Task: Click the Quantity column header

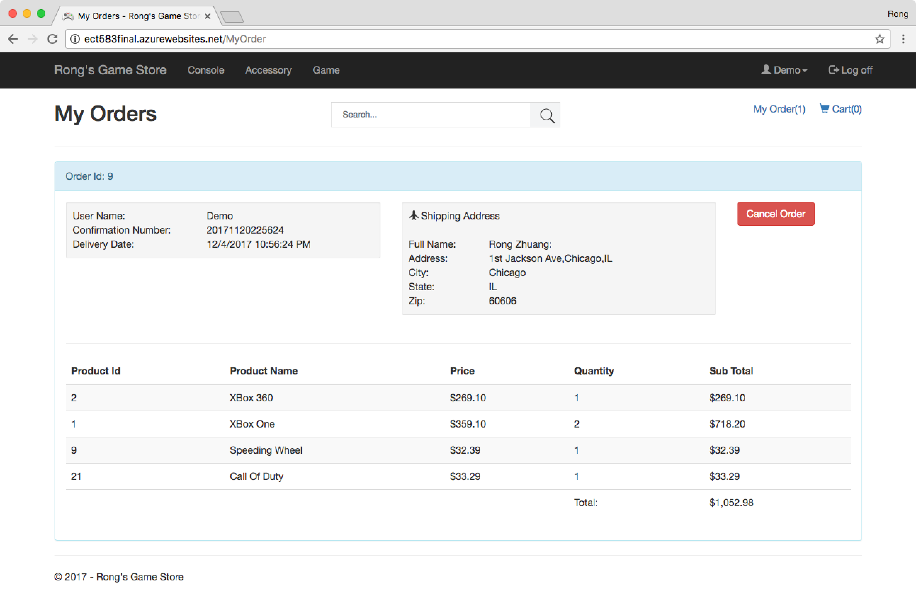Action: click(594, 371)
